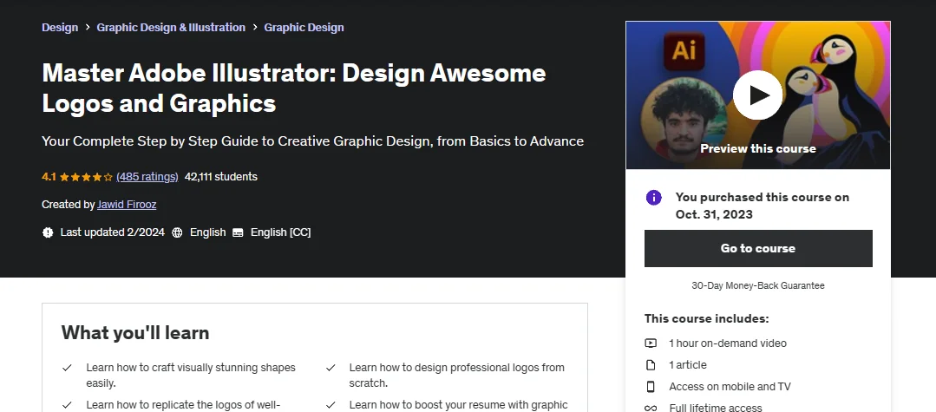This screenshot has width=936, height=412.
Task: Click the course subtitle description text
Action: point(313,141)
